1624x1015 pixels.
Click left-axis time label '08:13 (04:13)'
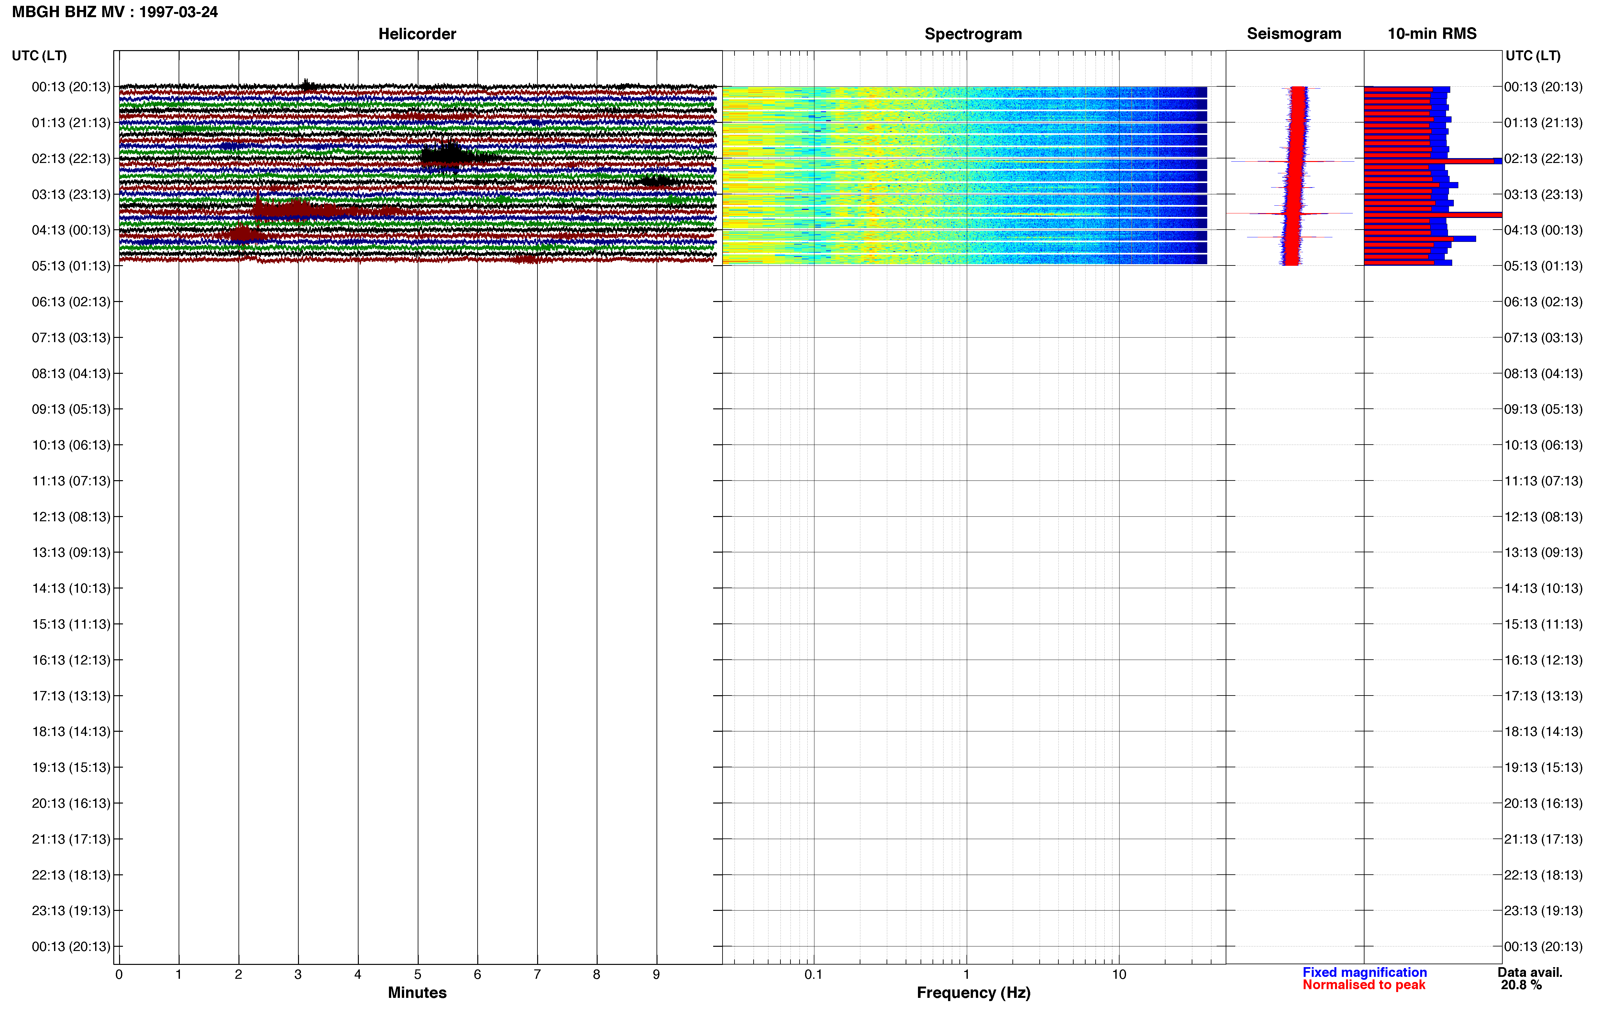(71, 373)
